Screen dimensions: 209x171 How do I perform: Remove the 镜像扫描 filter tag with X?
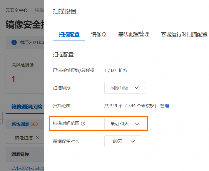point(38,138)
